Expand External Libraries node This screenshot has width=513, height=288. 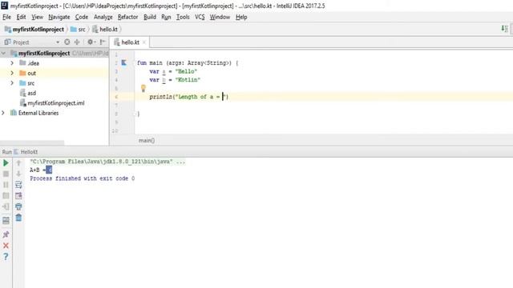[x=3, y=113]
